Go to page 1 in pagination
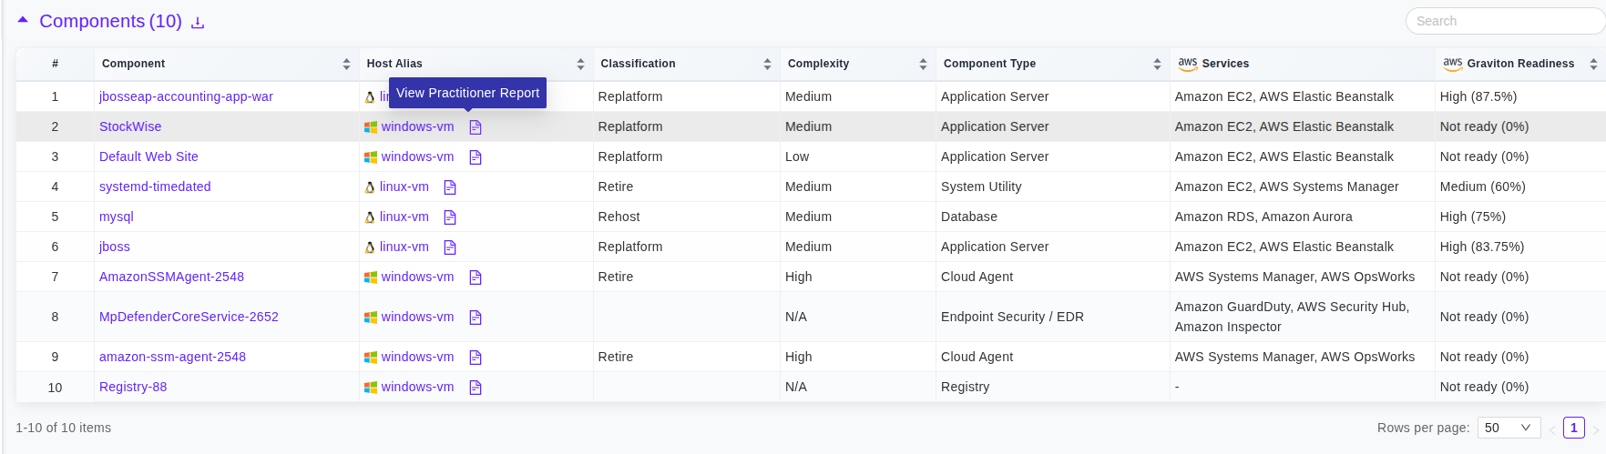The height and width of the screenshot is (454, 1606). coord(1573,428)
